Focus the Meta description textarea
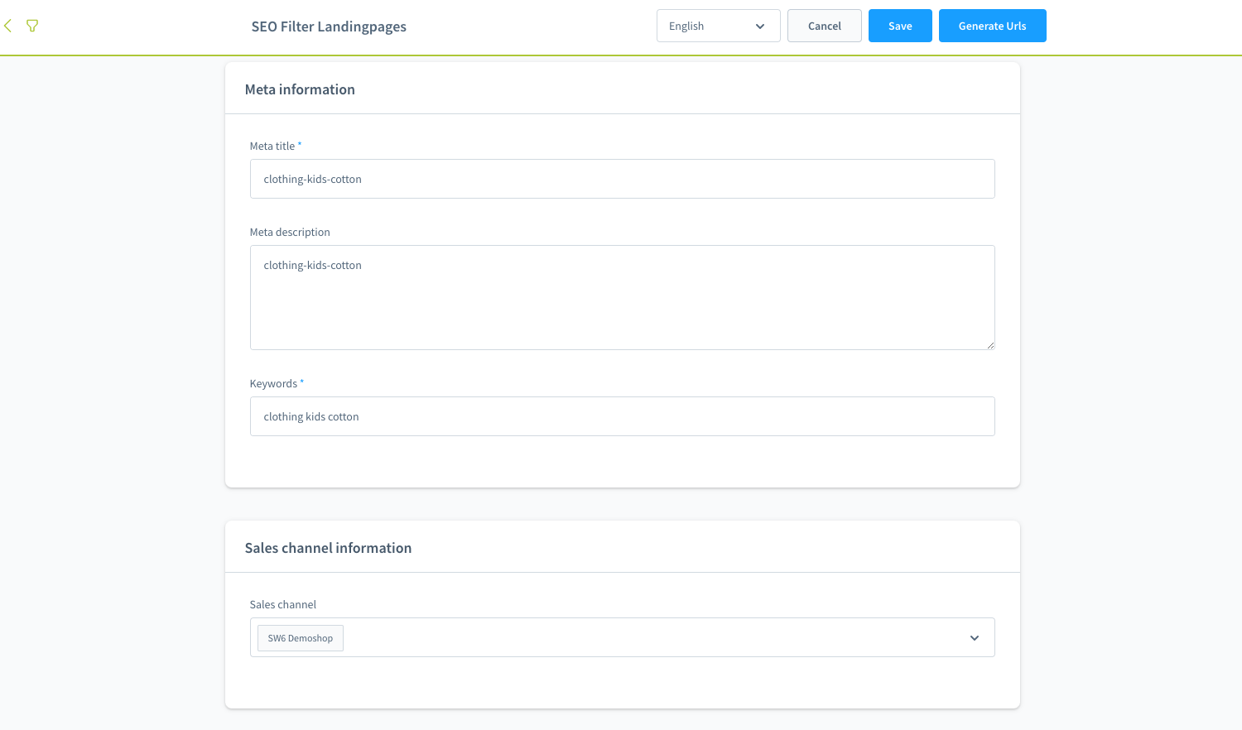 click(622, 297)
